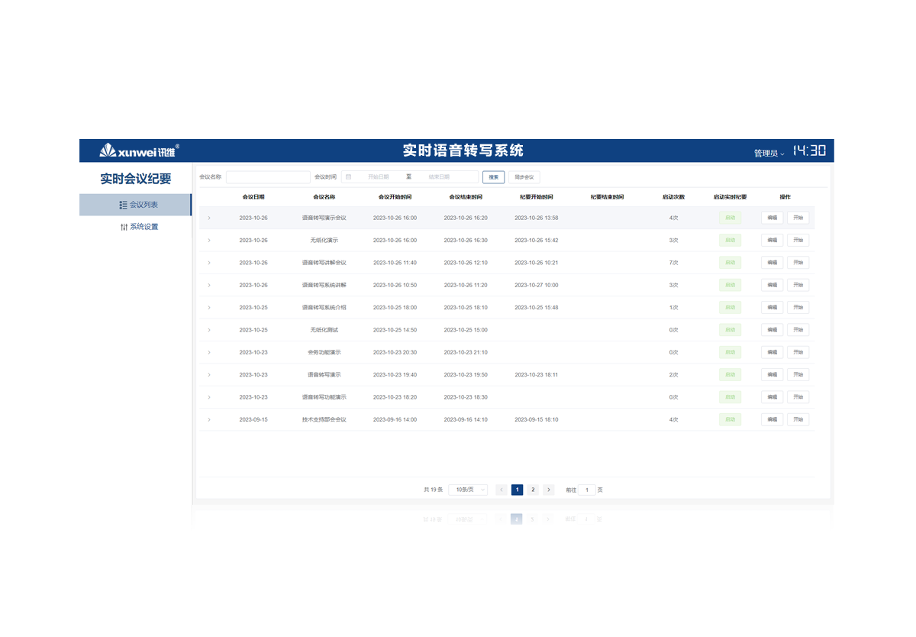The width and height of the screenshot is (916, 637).
Task: Click calendar icon in 开始日期 field
Action: [x=349, y=177]
